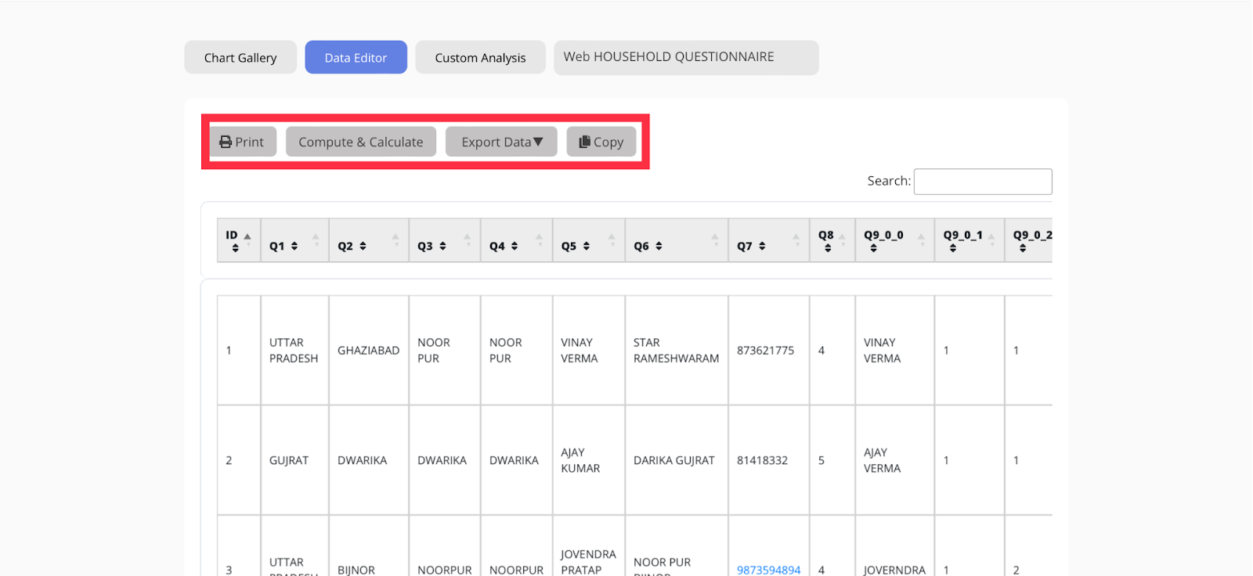This screenshot has width=1253, height=576.
Task: Sort table by Q6 column
Action: 677,240
